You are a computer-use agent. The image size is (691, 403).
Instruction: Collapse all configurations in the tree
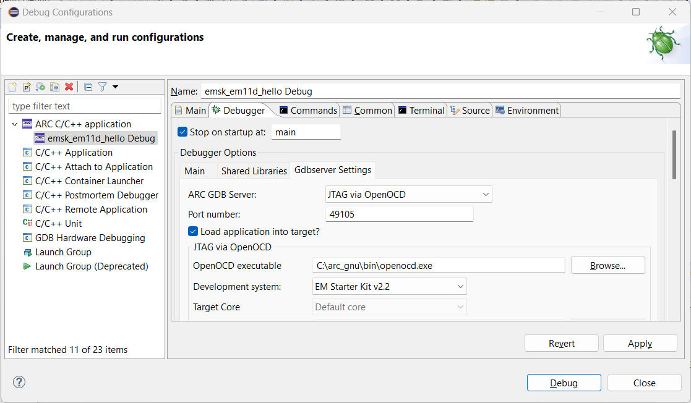88,87
